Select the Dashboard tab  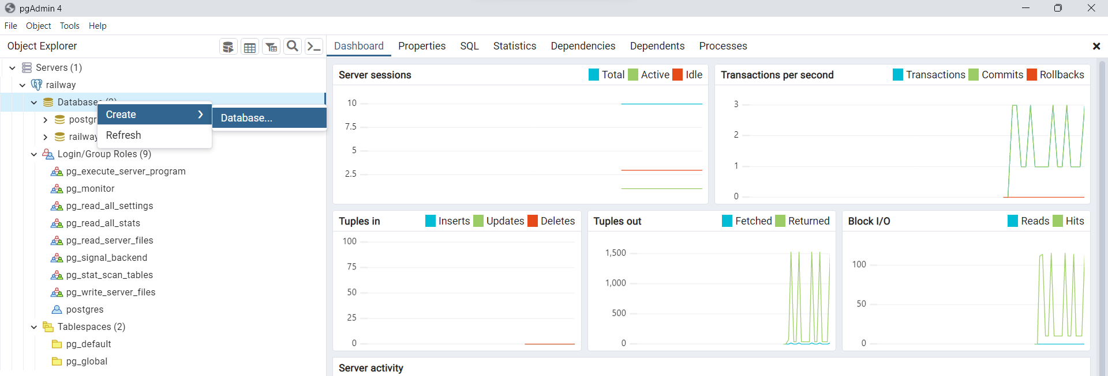point(359,46)
